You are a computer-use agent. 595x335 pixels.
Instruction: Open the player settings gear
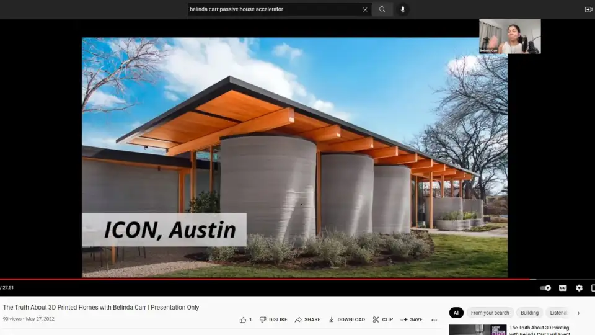point(579,288)
